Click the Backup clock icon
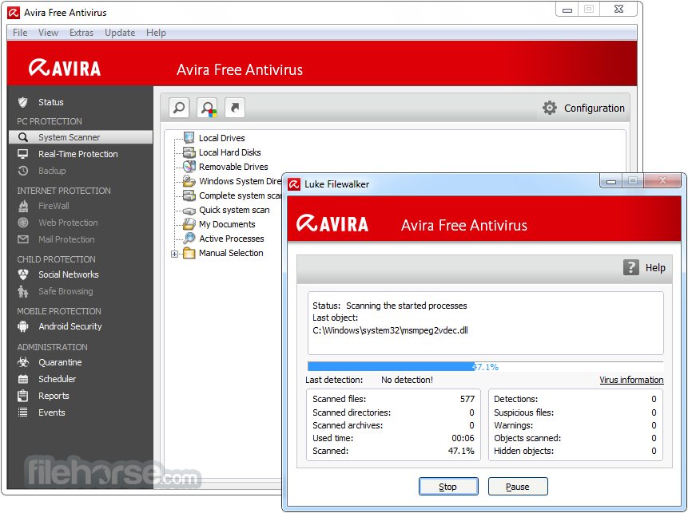Image resolution: width=688 pixels, height=513 pixels. coord(23,171)
